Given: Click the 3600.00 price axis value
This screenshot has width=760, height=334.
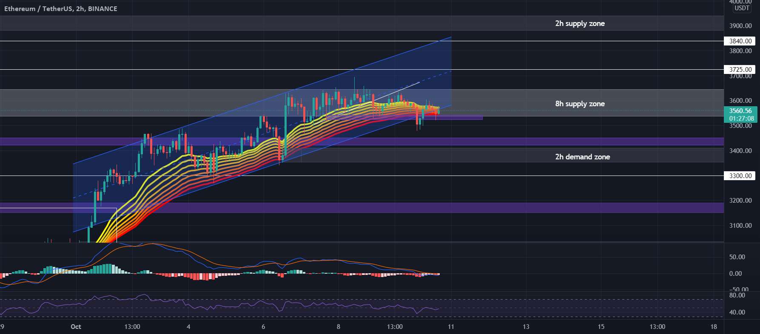Looking at the screenshot, I should (x=740, y=101).
